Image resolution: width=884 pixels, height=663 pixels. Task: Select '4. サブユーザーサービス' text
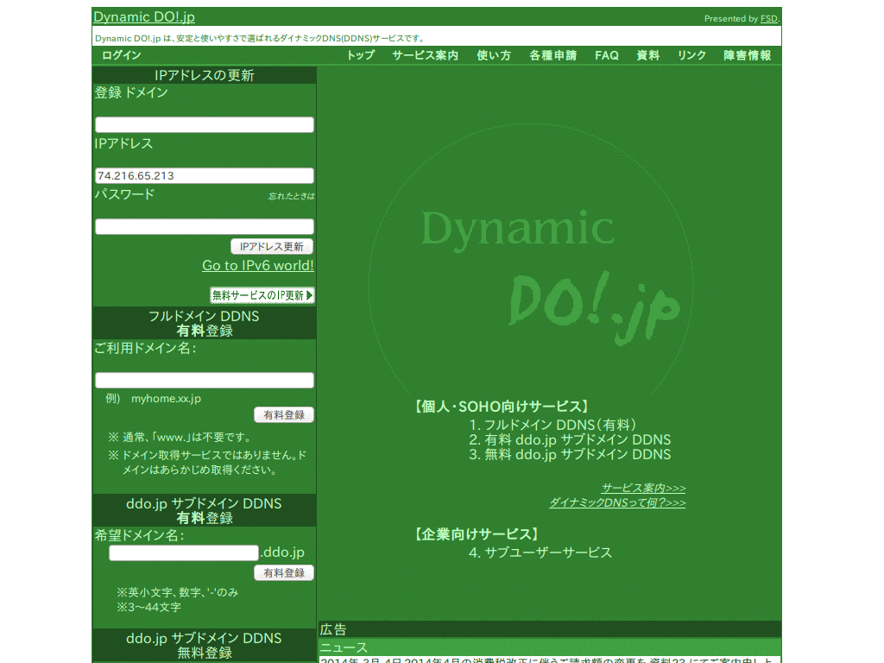coord(540,552)
